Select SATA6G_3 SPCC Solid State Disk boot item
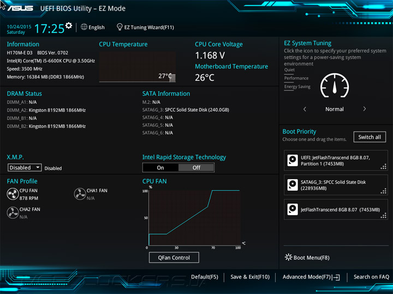Viewport: 393px width, 294px height. pyautogui.click(x=336, y=185)
